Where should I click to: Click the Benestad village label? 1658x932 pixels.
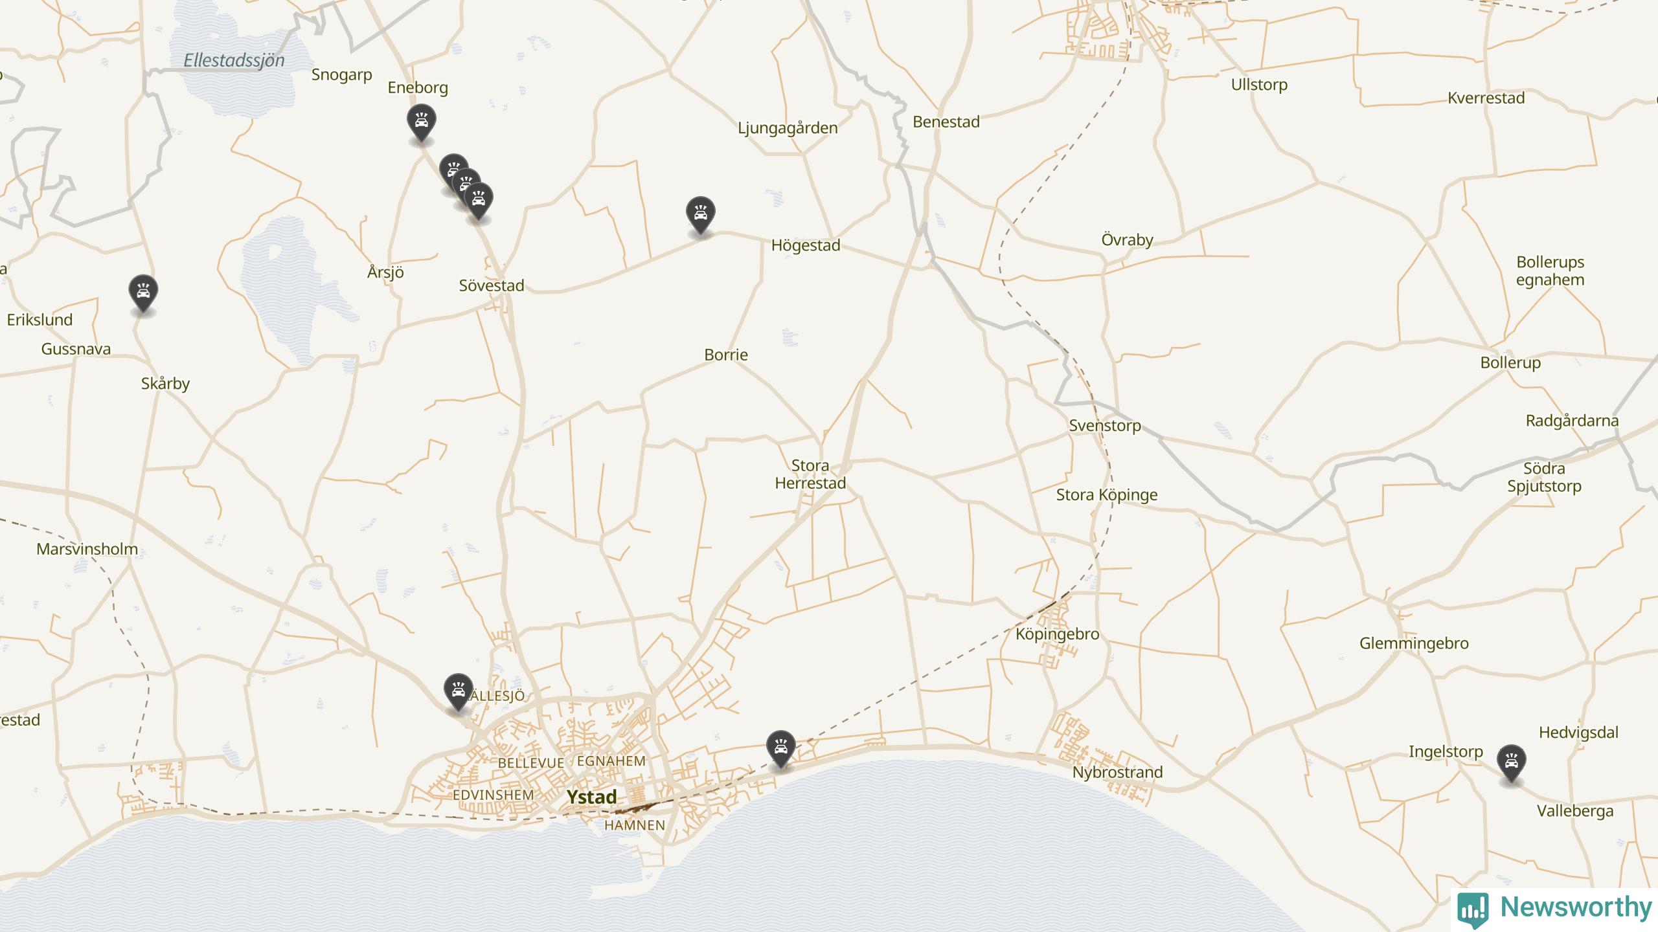(946, 122)
